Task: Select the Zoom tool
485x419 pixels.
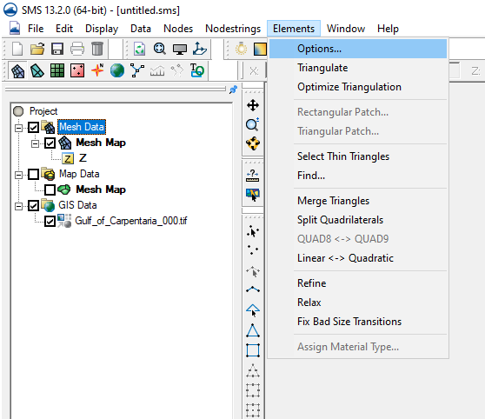Action: (253, 124)
